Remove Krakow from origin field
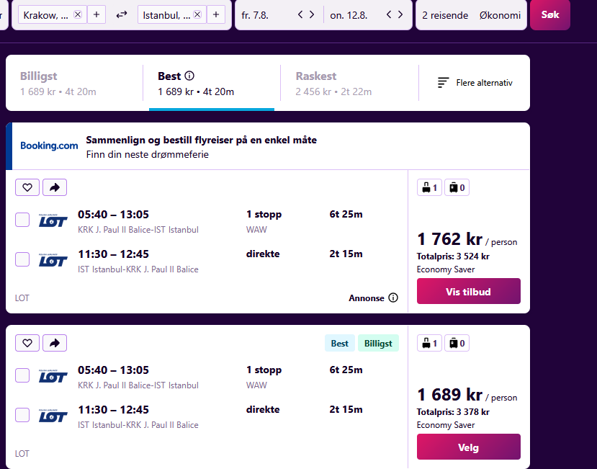This screenshot has height=469, width=597. (x=78, y=14)
